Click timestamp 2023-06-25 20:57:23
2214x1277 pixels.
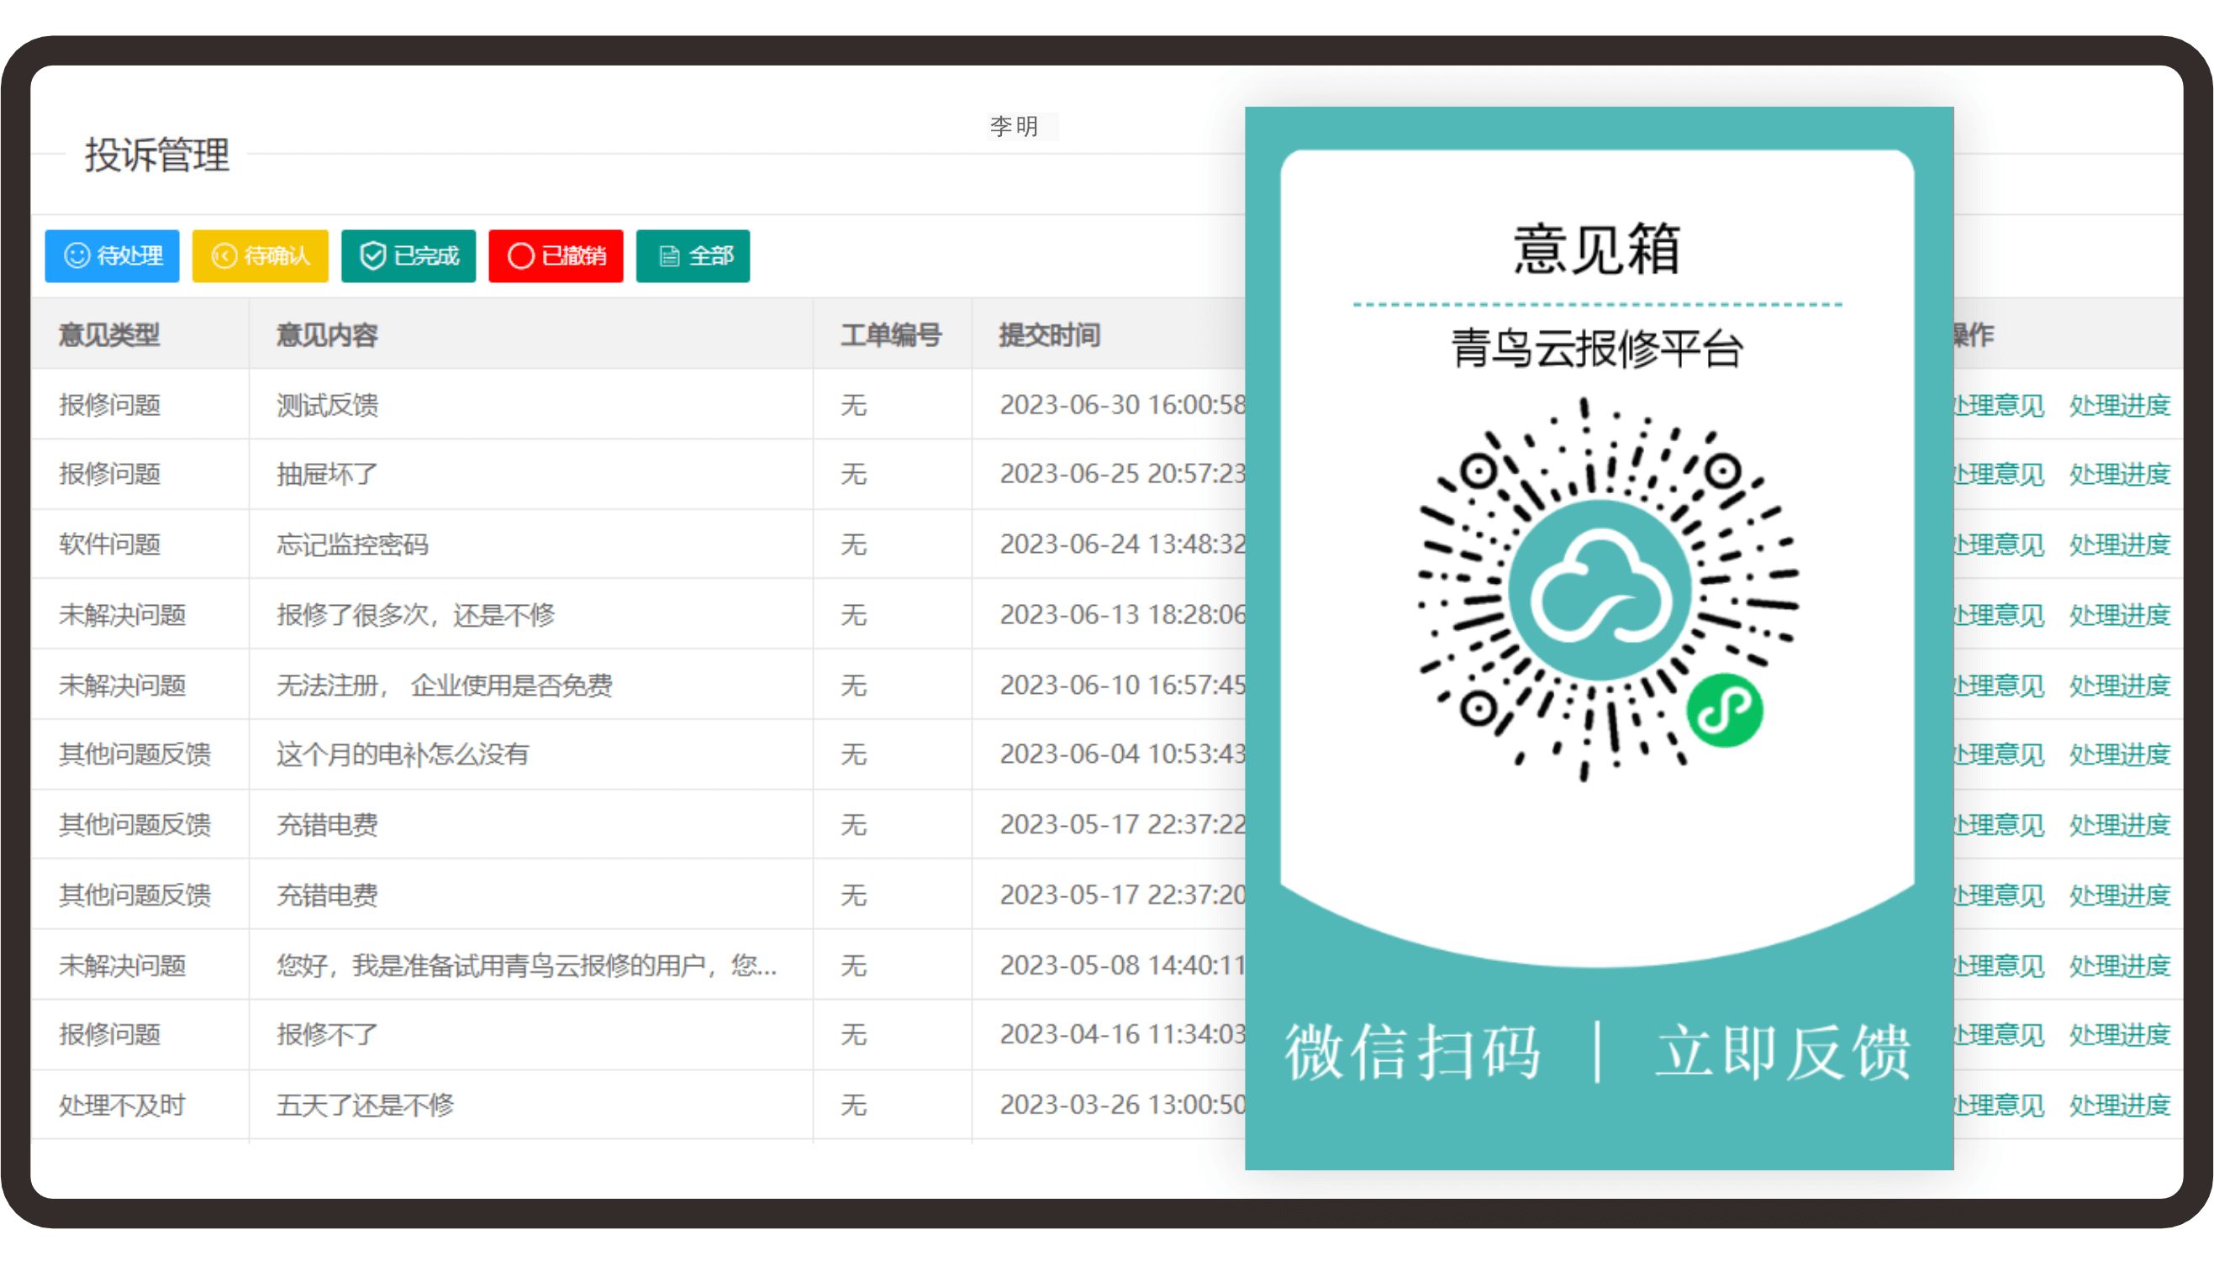click(1122, 475)
